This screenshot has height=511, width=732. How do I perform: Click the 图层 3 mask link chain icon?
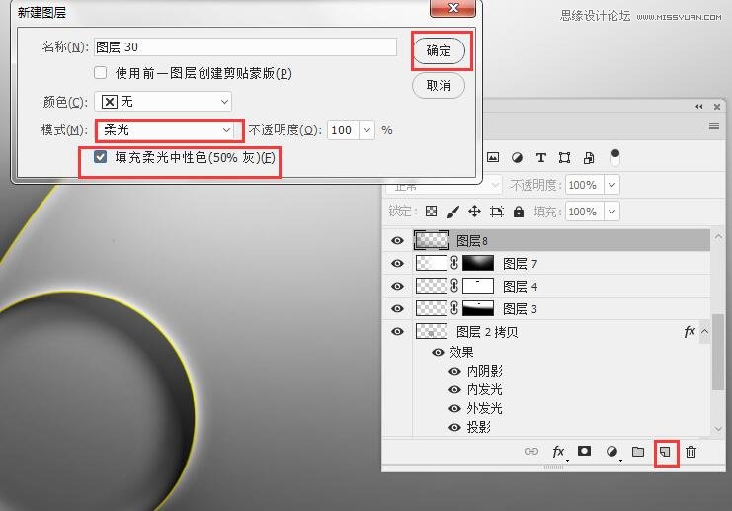[x=454, y=308]
